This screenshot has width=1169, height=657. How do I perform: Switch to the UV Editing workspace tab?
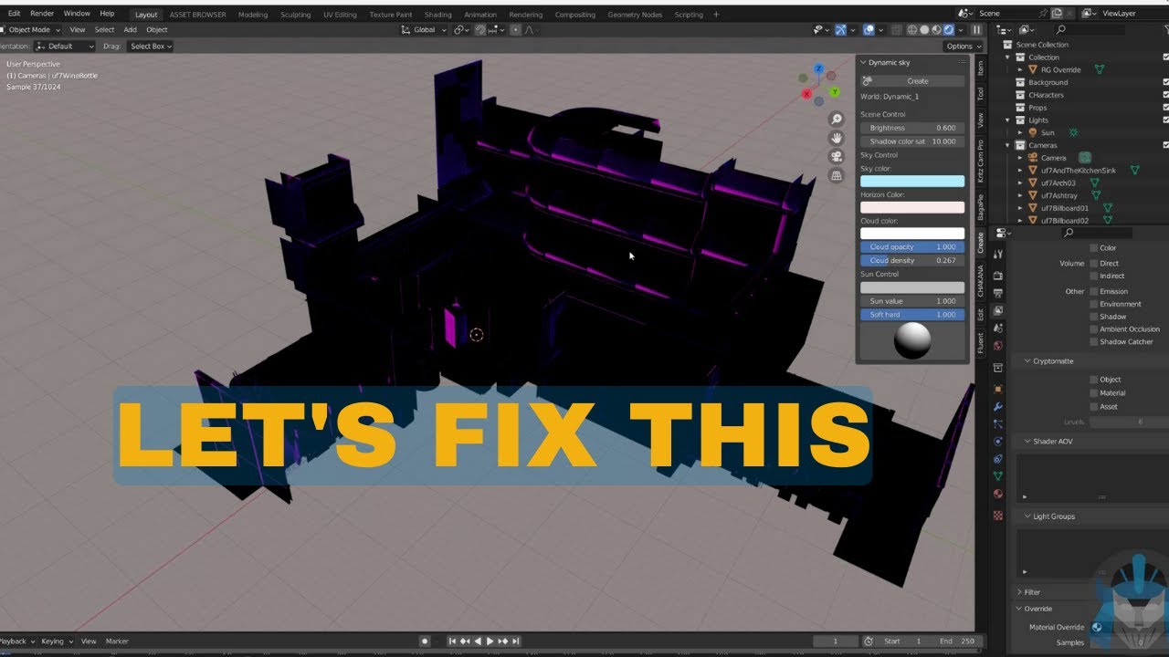tap(340, 15)
